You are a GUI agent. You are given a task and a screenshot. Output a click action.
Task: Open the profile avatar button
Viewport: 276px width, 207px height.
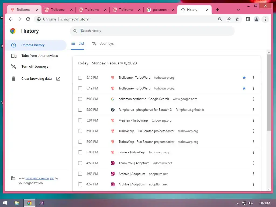click(x=257, y=19)
